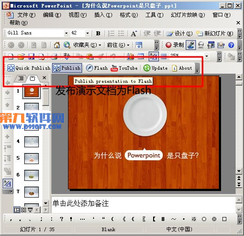Click the Home icon in Web toolbar
Screen dimensions: 244x236
coord(57,45)
